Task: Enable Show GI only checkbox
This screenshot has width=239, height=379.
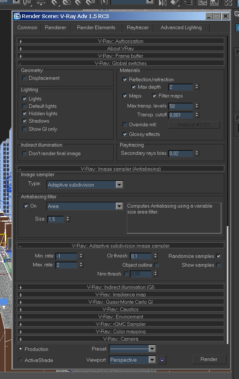Action: click(x=24, y=129)
